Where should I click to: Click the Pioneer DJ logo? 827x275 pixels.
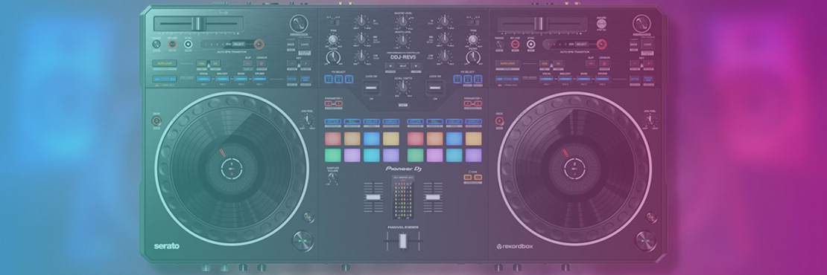(x=404, y=168)
